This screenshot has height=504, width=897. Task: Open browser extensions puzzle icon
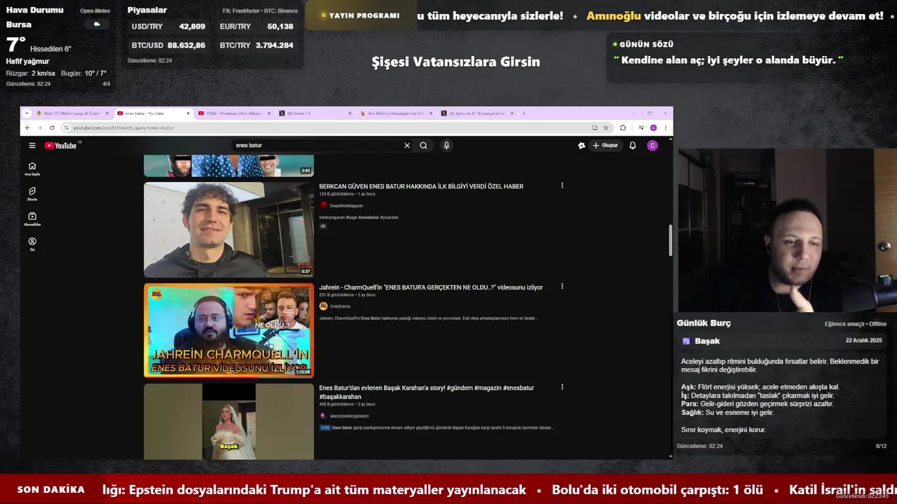pyautogui.click(x=623, y=127)
